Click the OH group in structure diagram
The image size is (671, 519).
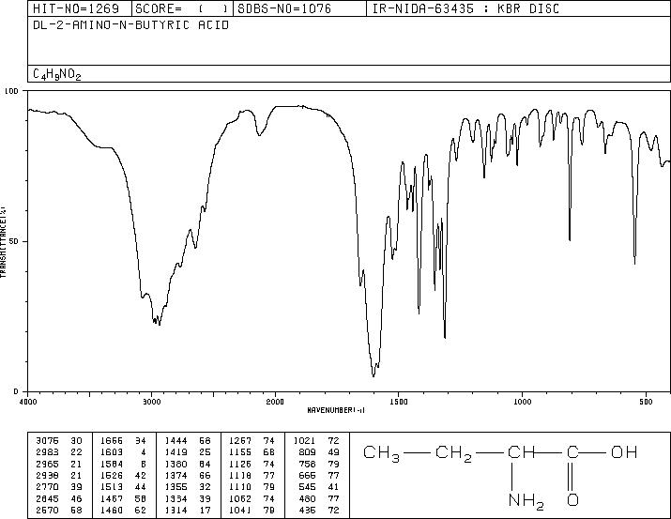coord(624,452)
